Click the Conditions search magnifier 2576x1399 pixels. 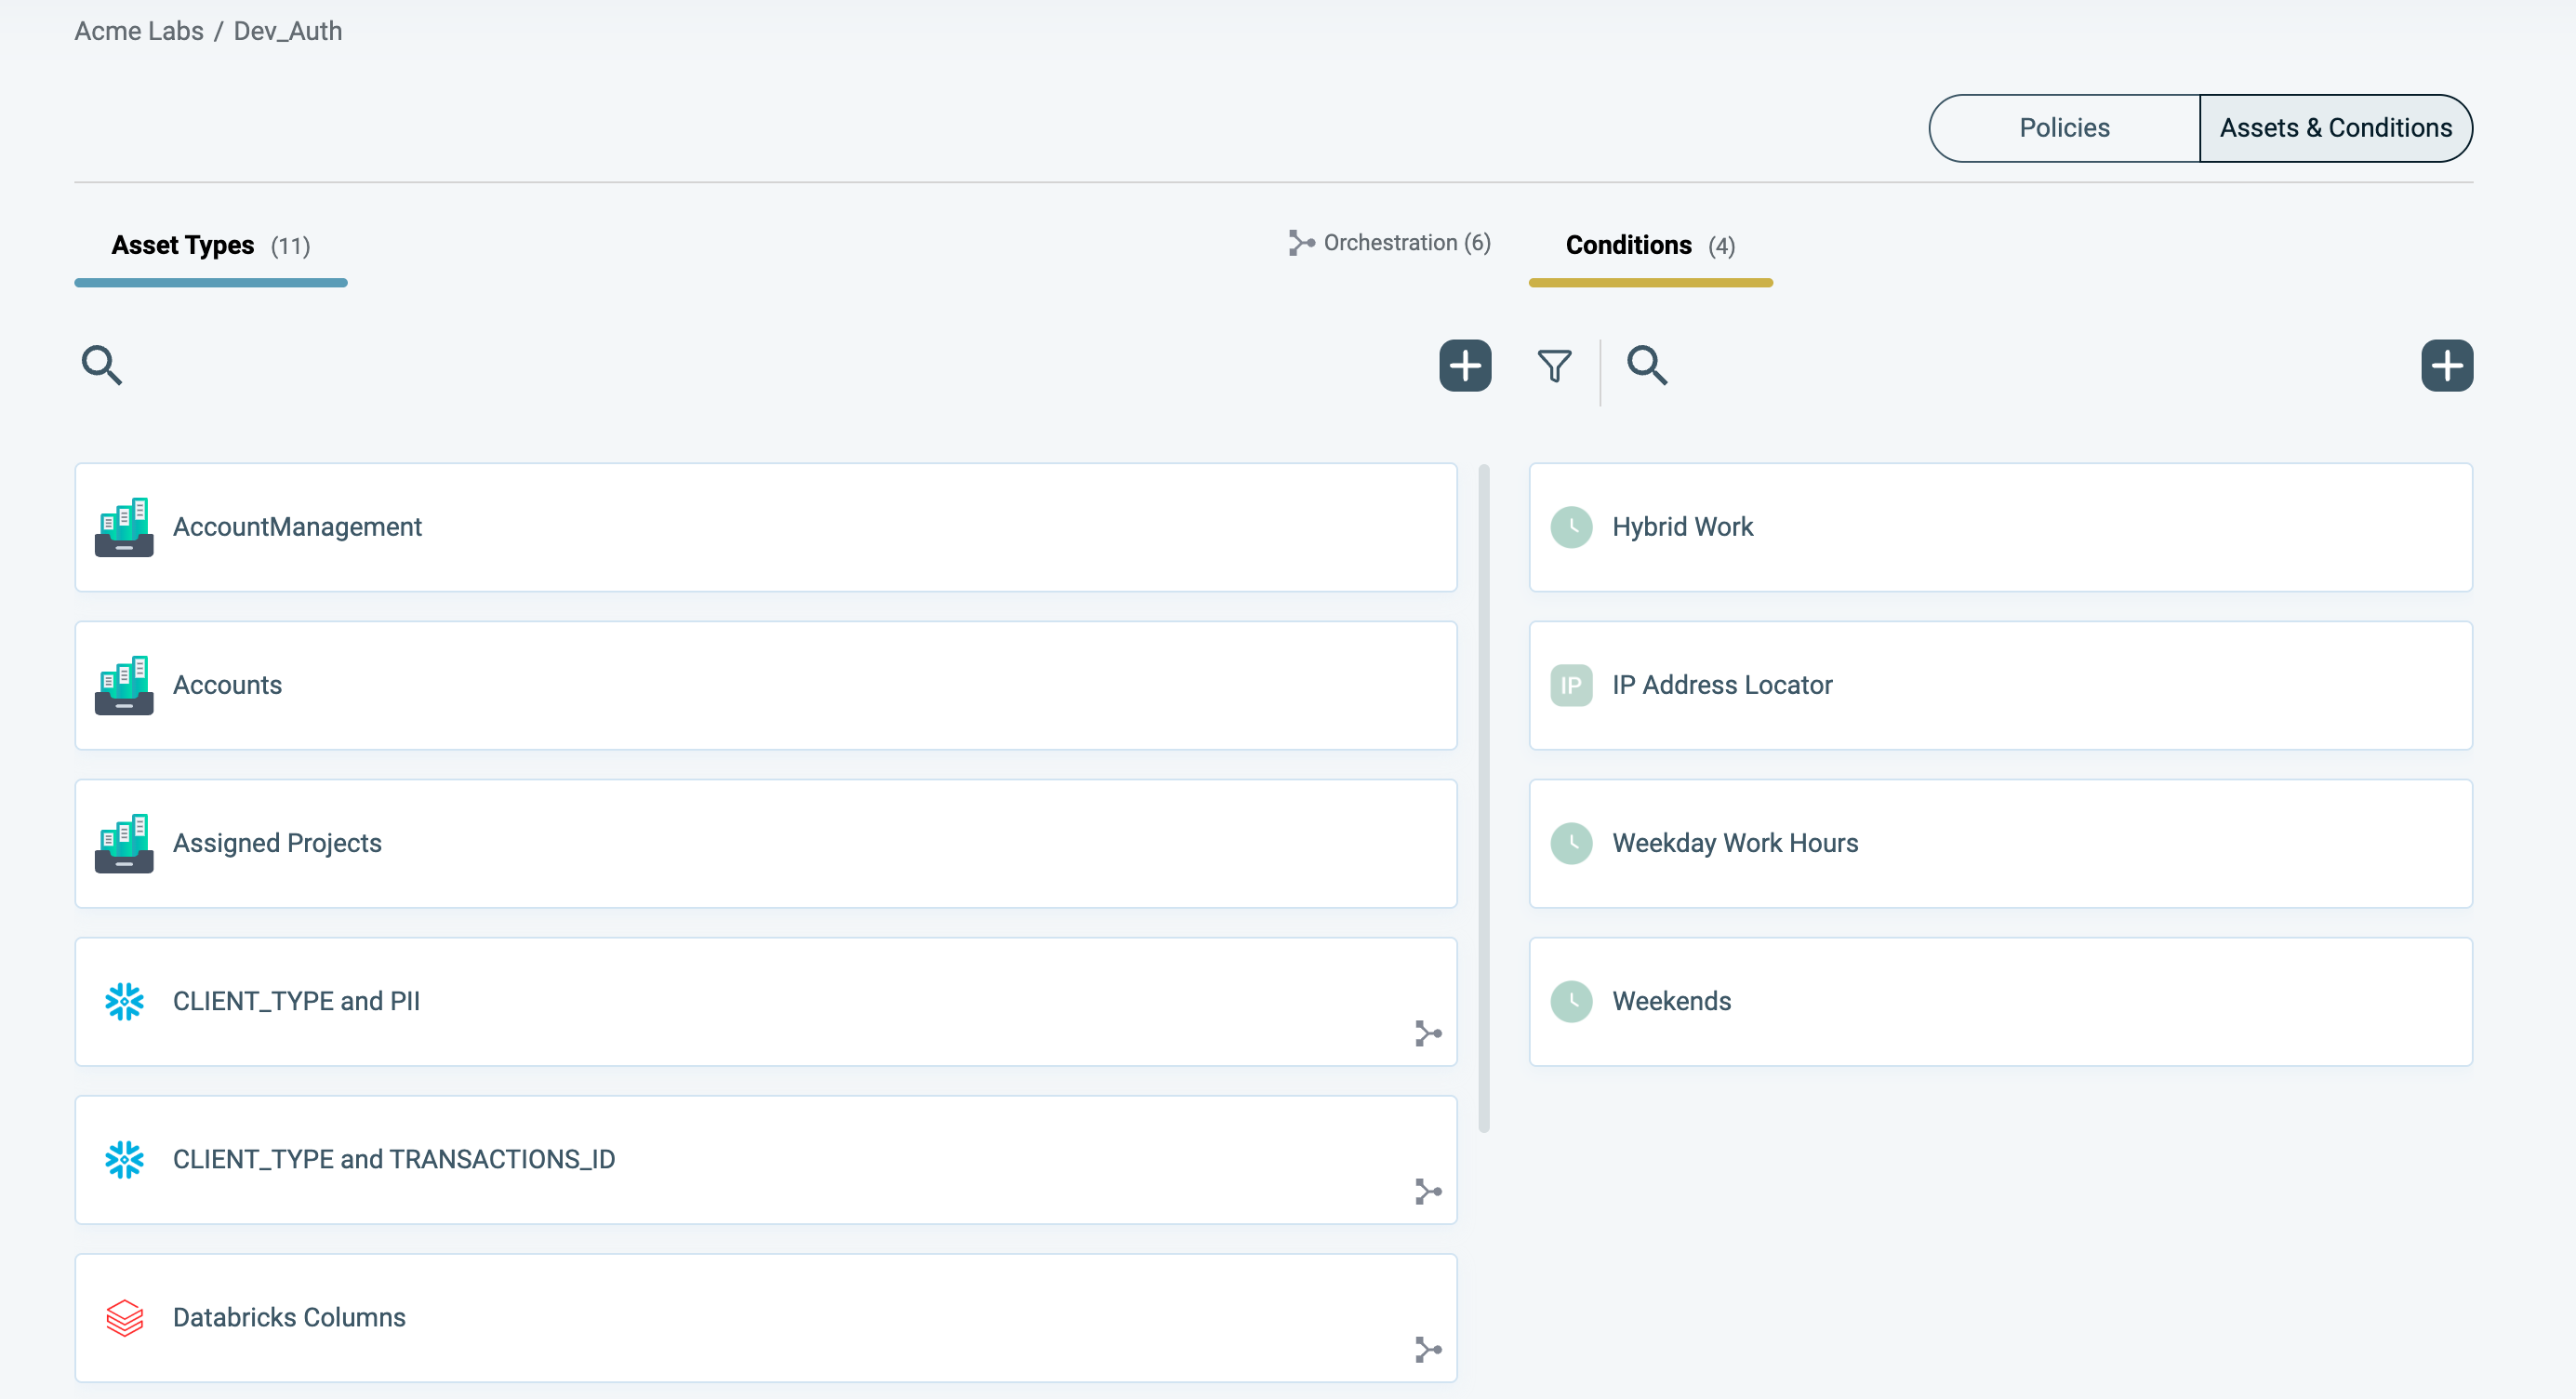coord(1646,365)
